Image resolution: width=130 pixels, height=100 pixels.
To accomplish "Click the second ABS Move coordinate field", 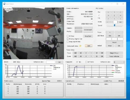I will pyautogui.click(x=114, y=39).
